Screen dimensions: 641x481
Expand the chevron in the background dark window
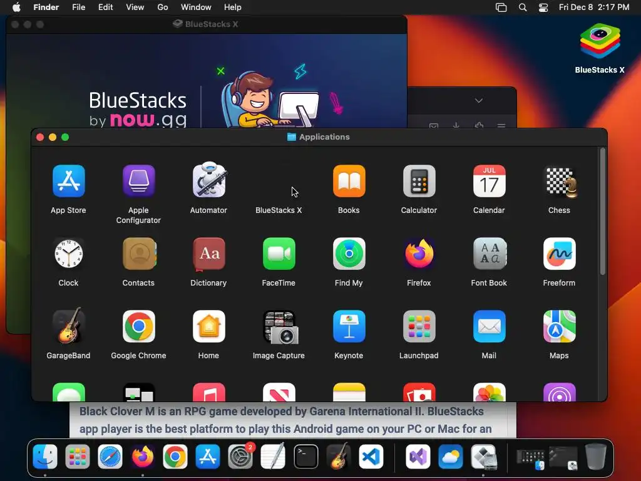479,100
